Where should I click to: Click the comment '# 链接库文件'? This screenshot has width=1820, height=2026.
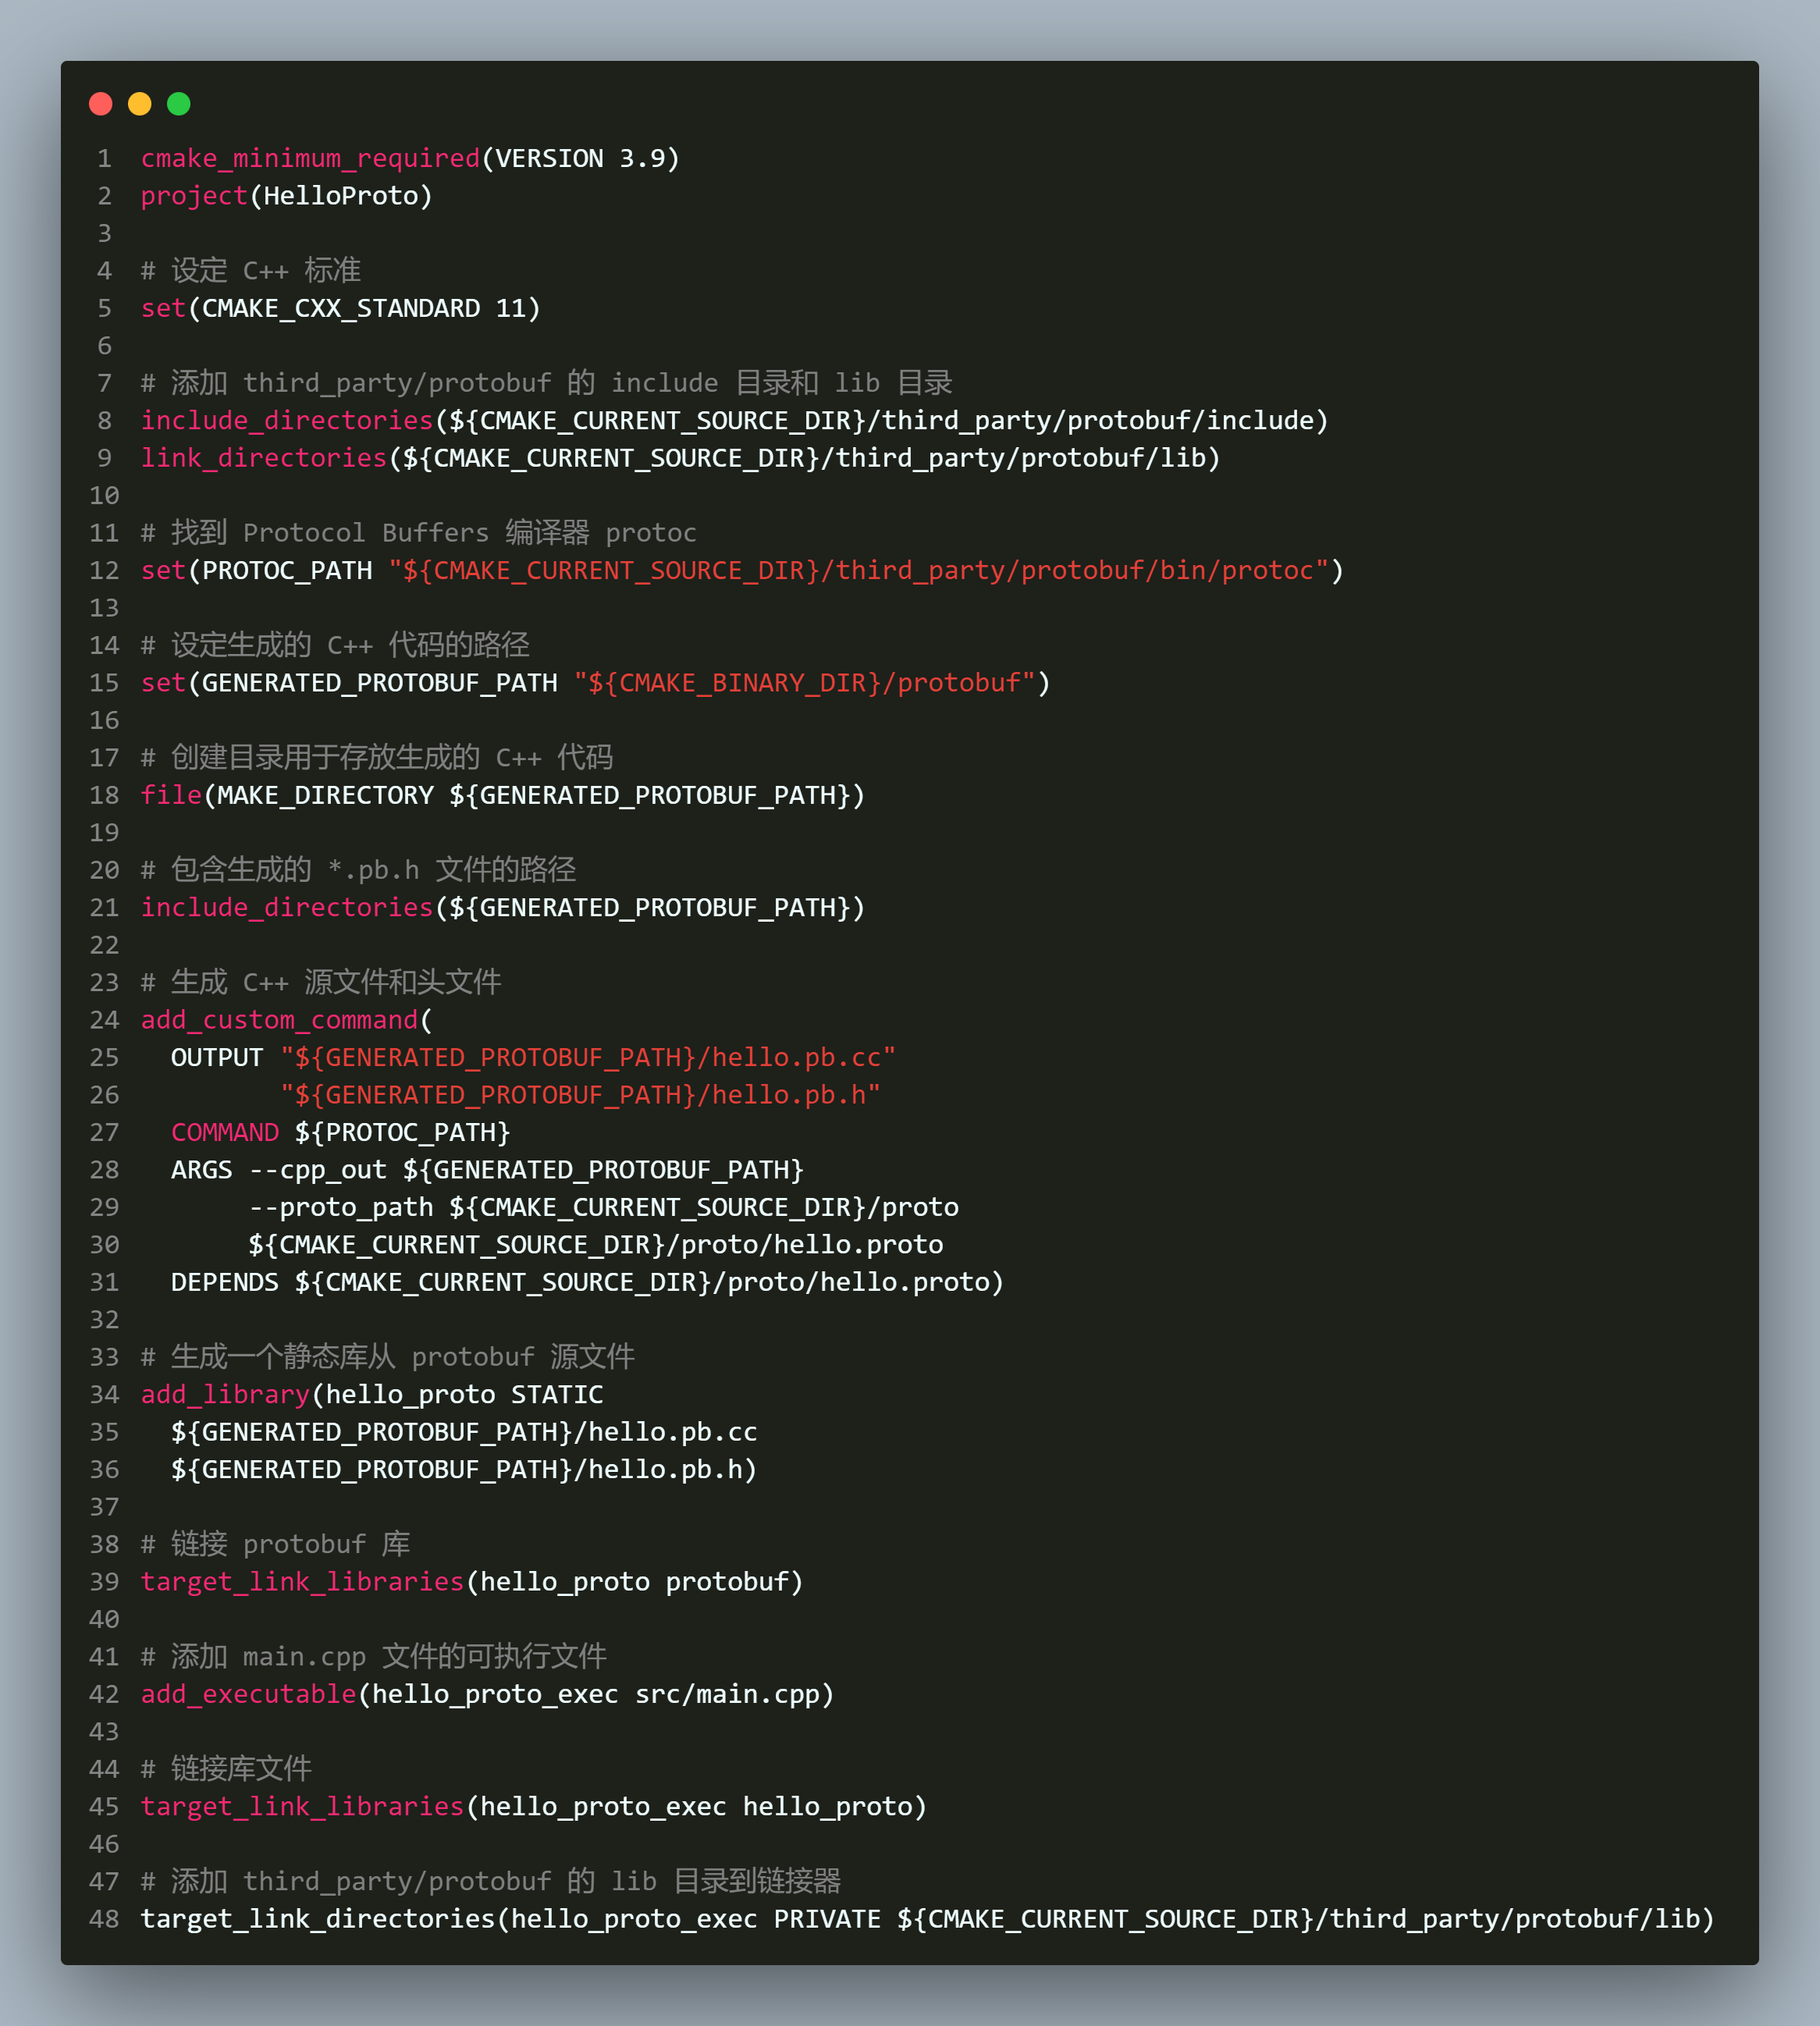point(227,1770)
